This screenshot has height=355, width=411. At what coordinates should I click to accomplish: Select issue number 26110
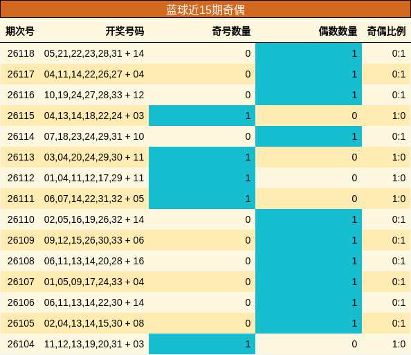[21, 219]
